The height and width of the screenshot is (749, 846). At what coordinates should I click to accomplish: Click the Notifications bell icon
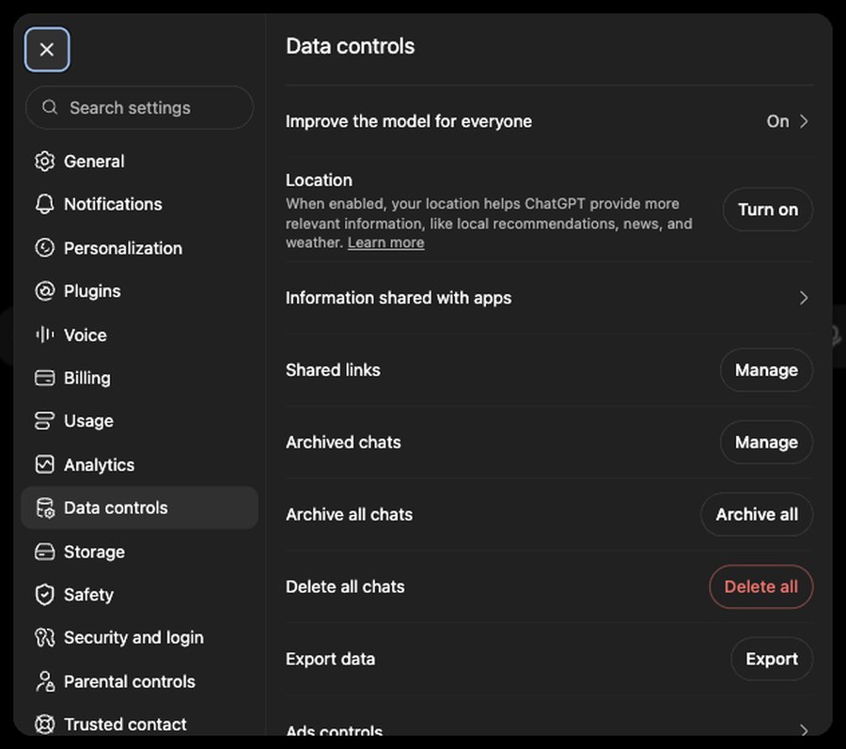click(45, 204)
